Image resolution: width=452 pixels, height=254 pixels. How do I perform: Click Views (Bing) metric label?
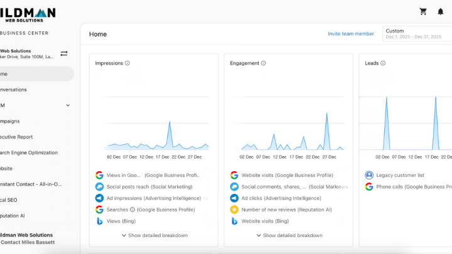(121, 221)
